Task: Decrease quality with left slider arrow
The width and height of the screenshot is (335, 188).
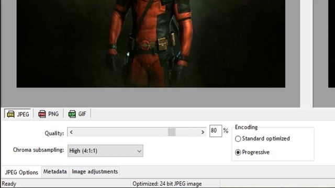Action: coord(71,132)
